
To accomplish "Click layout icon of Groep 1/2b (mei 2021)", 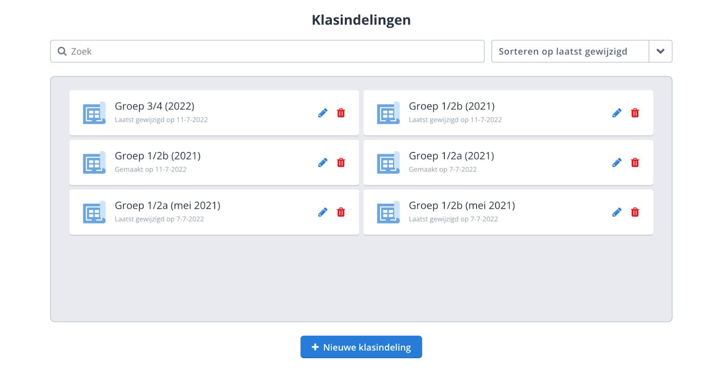I will click(389, 212).
